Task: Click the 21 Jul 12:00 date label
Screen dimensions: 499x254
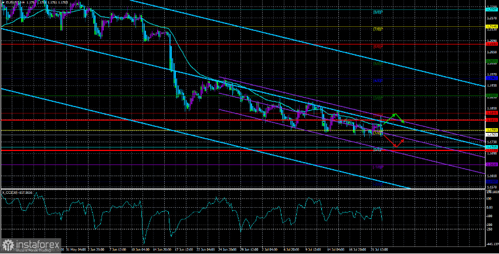Action: tap(379, 250)
